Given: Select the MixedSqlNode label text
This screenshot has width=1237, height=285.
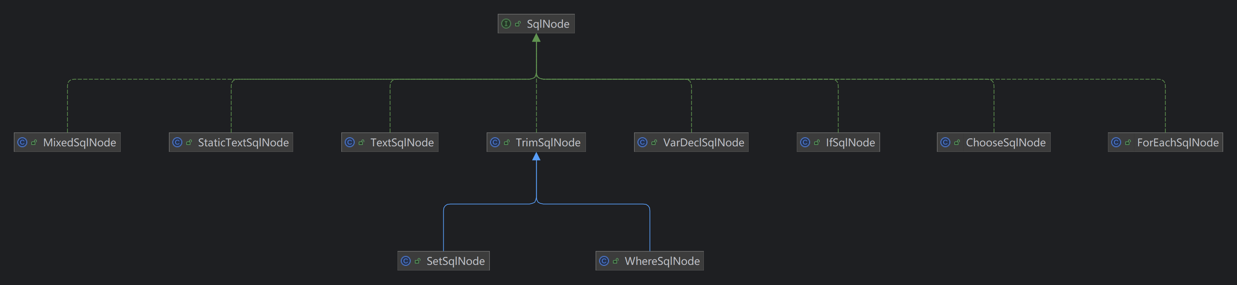Looking at the screenshot, I should (80, 142).
